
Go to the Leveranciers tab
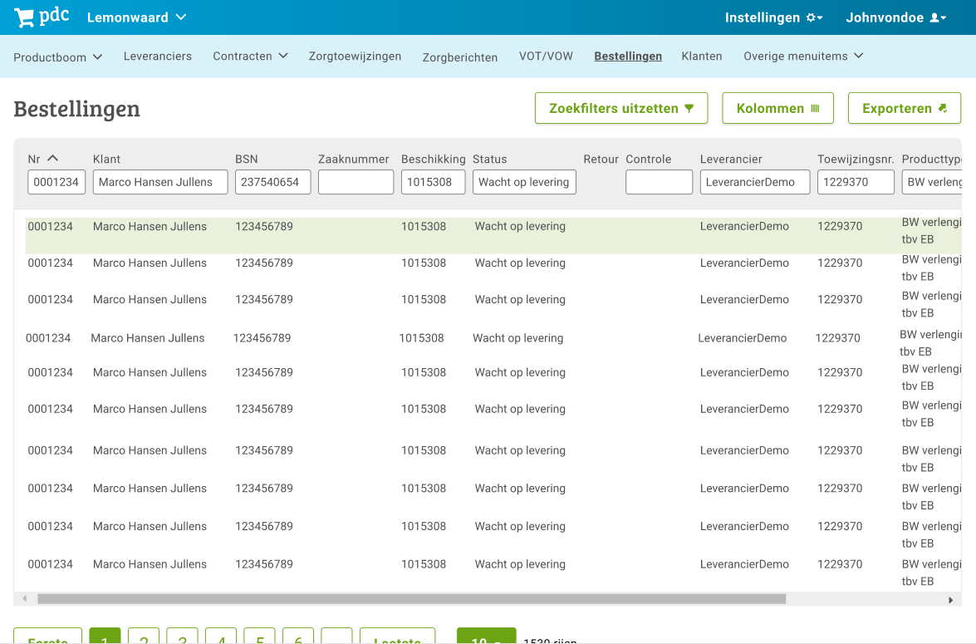point(158,57)
